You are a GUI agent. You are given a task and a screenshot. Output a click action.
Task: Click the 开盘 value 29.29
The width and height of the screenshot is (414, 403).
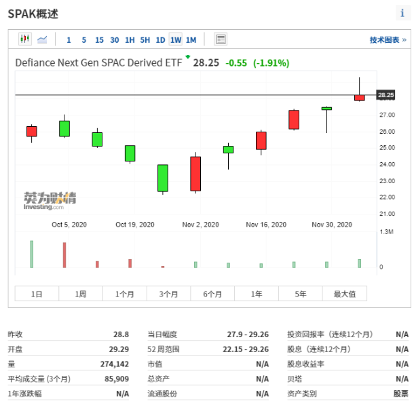119,349
